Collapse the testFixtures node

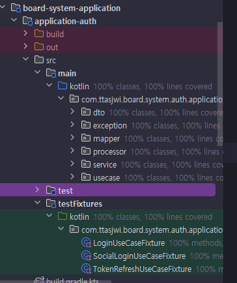(38, 202)
